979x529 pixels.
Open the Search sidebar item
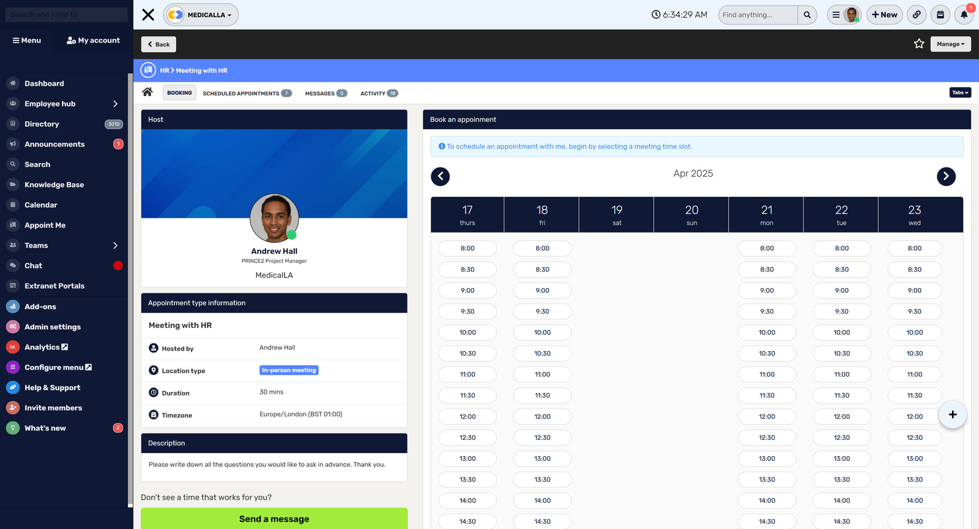[37, 165]
